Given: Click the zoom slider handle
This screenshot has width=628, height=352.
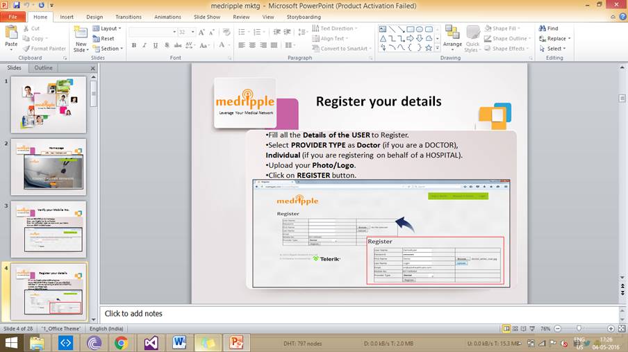Looking at the screenshot, I should click(x=580, y=328).
